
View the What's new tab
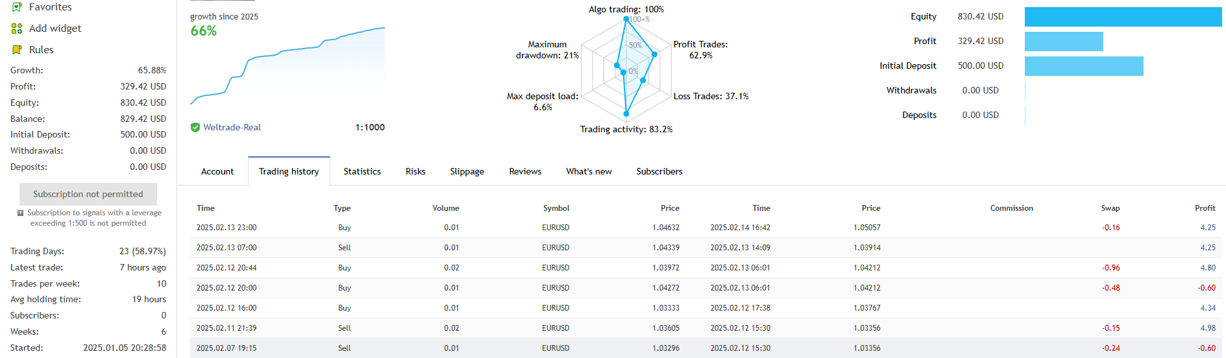pos(589,171)
